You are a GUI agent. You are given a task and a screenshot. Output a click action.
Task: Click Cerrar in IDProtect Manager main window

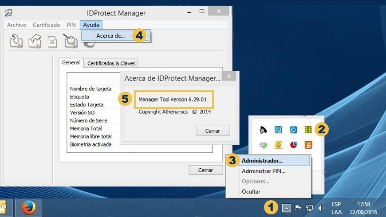[x=205, y=170]
